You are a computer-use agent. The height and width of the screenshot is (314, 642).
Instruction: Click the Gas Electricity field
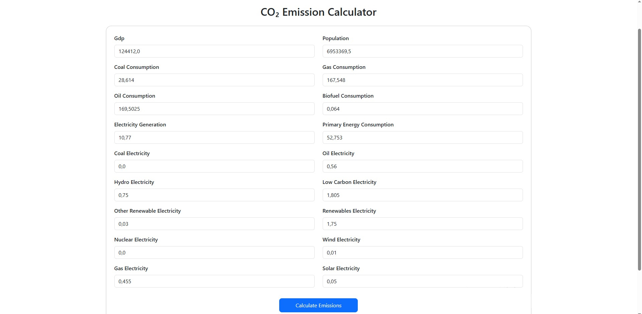tap(214, 281)
